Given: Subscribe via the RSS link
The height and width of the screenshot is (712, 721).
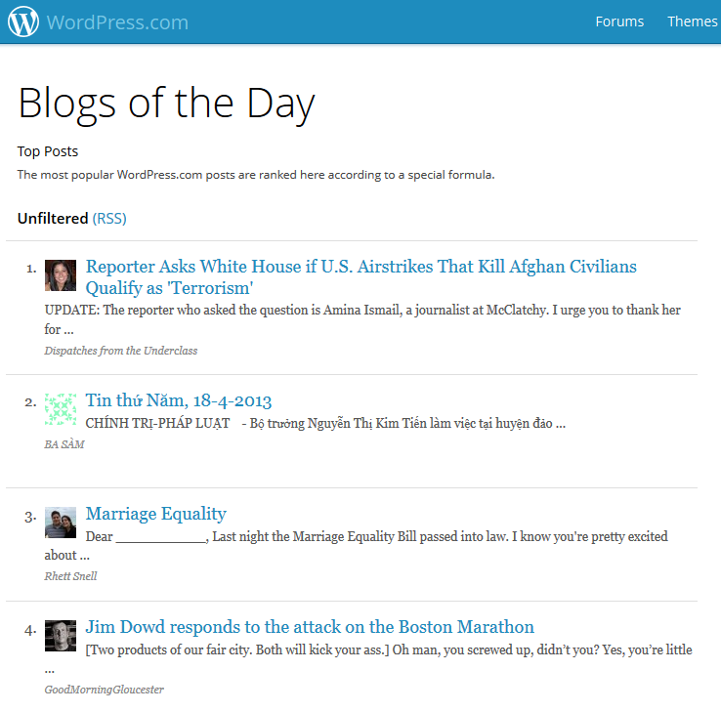Looking at the screenshot, I should pos(109,219).
